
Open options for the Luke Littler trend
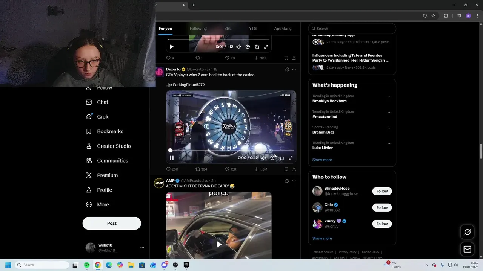[389, 143]
